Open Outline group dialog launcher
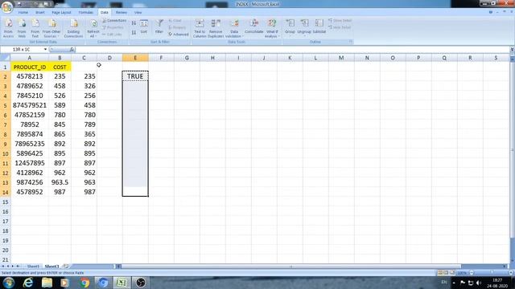The width and height of the screenshot is (515, 289). (351, 42)
